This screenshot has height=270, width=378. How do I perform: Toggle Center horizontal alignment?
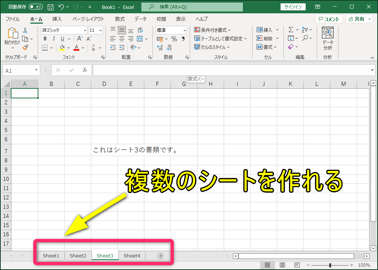point(122,38)
